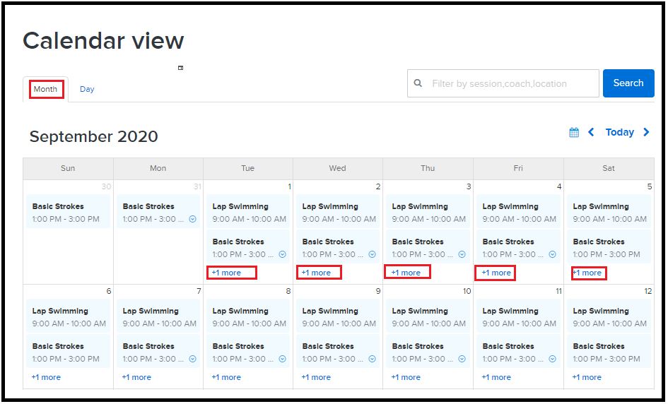Show +1 more sessions on September 5
The height and width of the screenshot is (404, 668).
[x=587, y=273]
